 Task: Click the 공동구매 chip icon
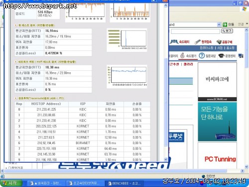[x=219, y=42]
